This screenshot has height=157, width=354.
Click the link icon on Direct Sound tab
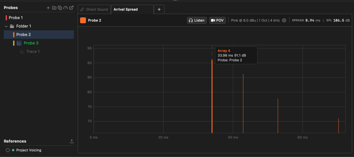(82, 9)
